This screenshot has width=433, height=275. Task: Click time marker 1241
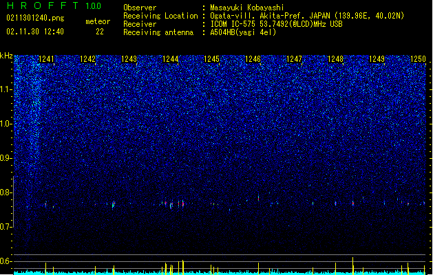pos(46,59)
